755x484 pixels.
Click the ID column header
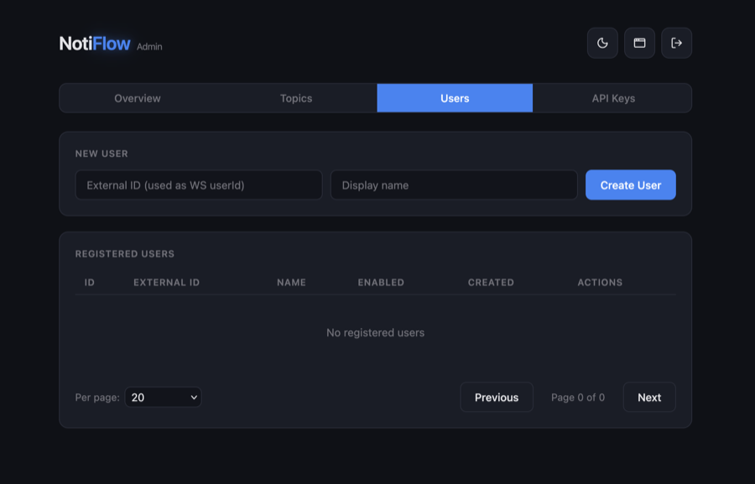(90, 282)
